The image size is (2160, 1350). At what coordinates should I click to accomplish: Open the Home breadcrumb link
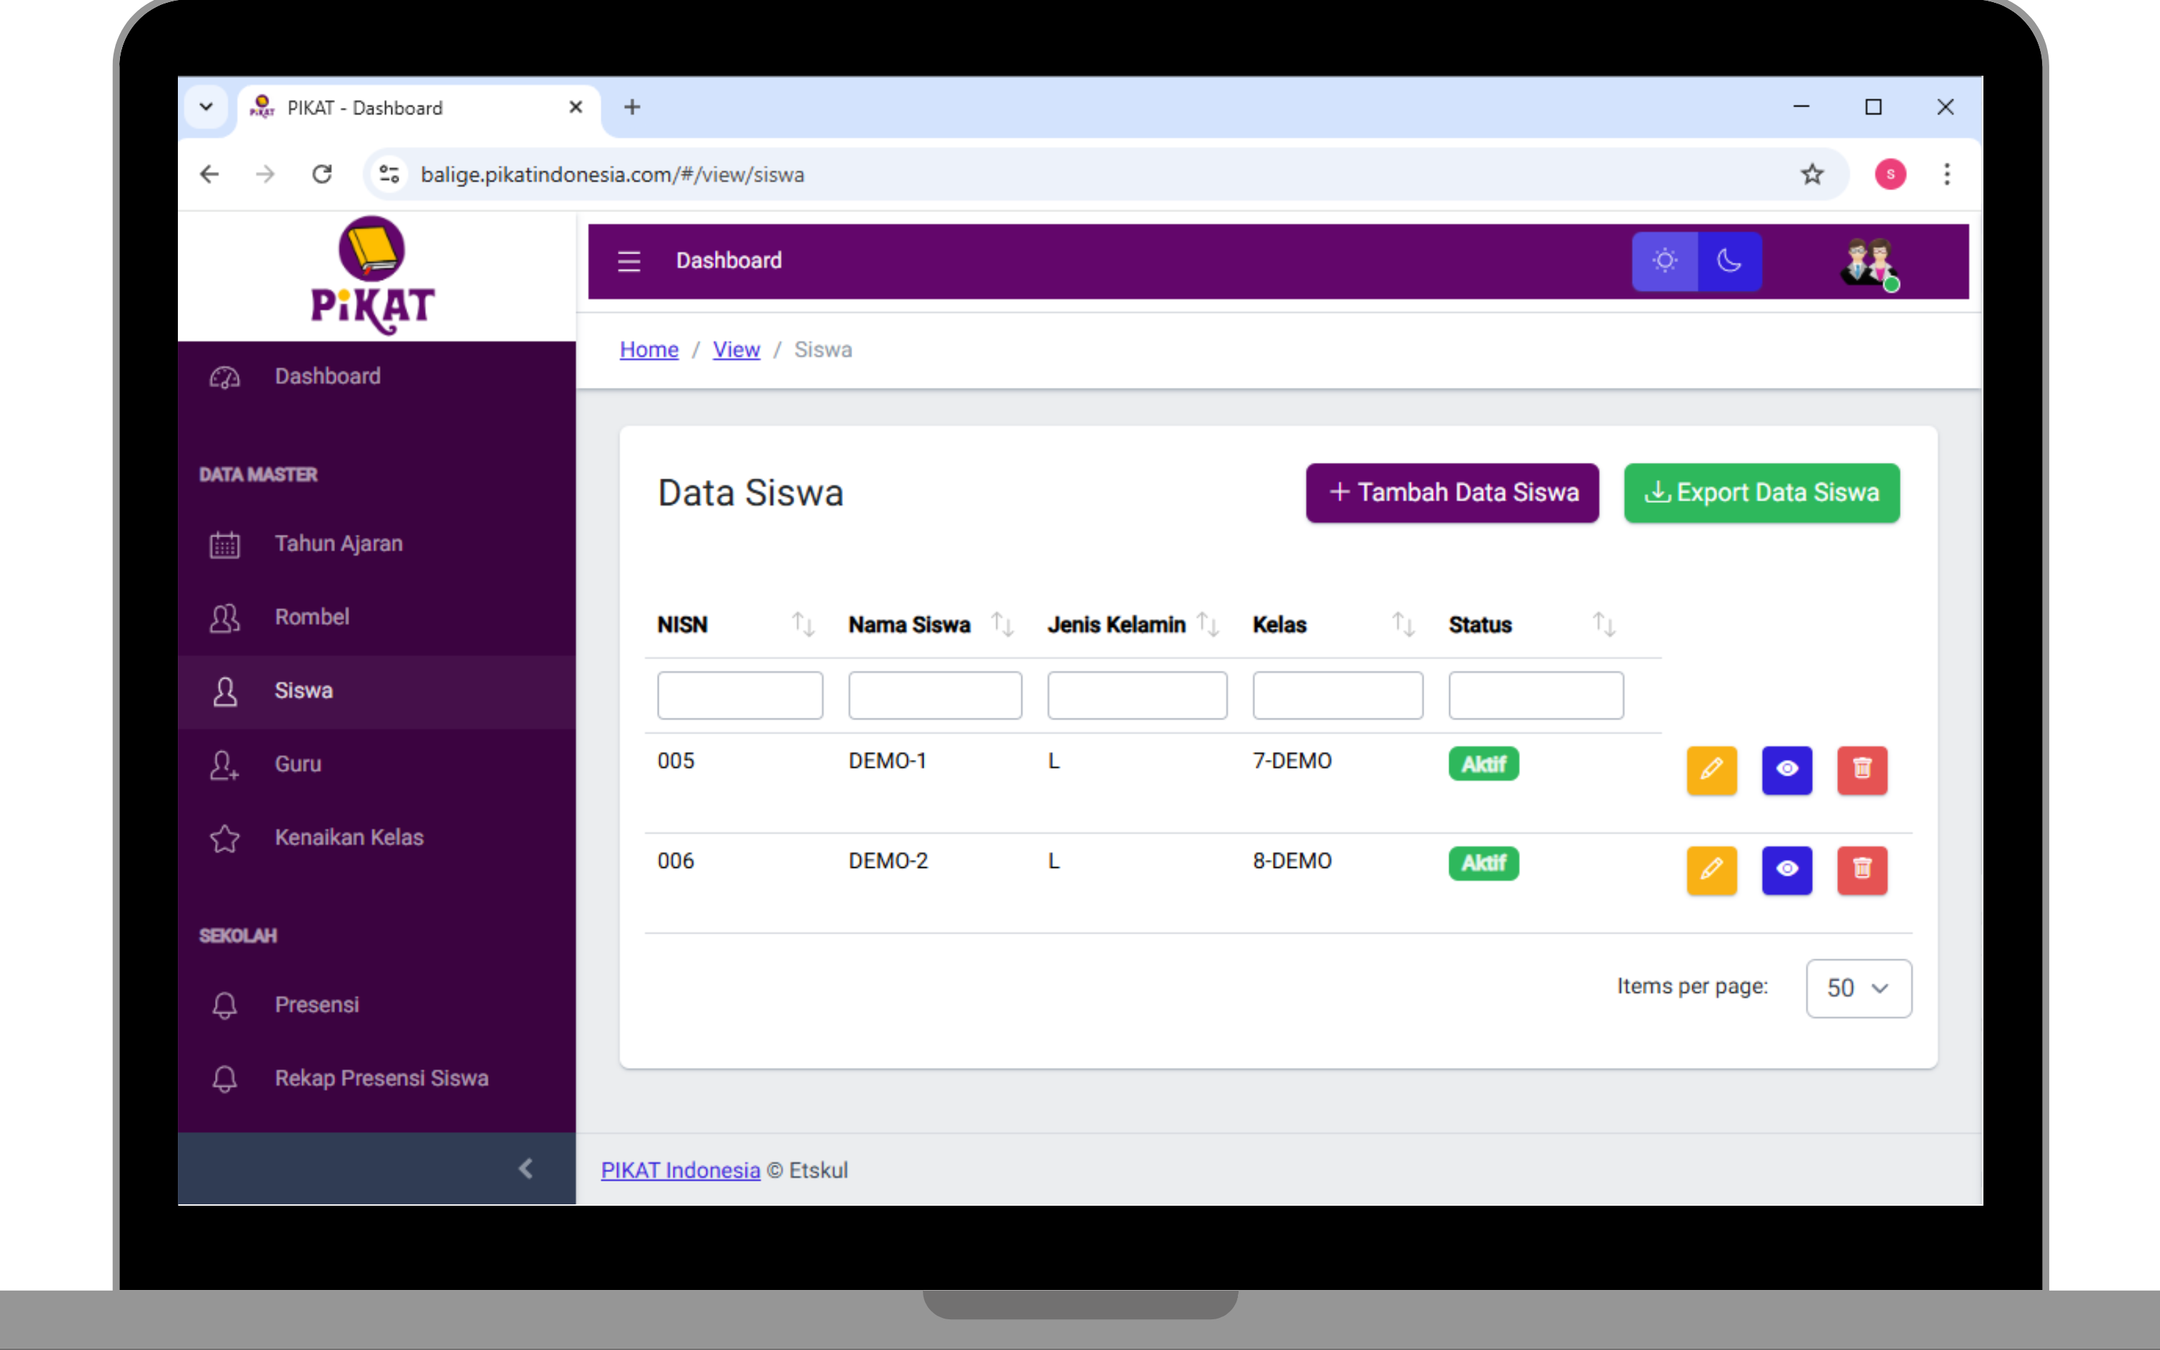649,349
